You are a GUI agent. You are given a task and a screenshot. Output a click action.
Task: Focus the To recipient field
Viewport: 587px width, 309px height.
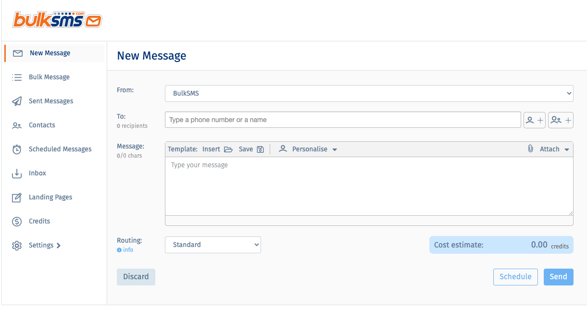[x=343, y=120]
